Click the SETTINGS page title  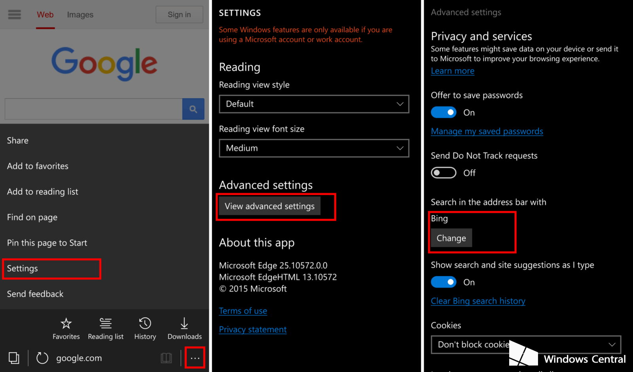(240, 13)
